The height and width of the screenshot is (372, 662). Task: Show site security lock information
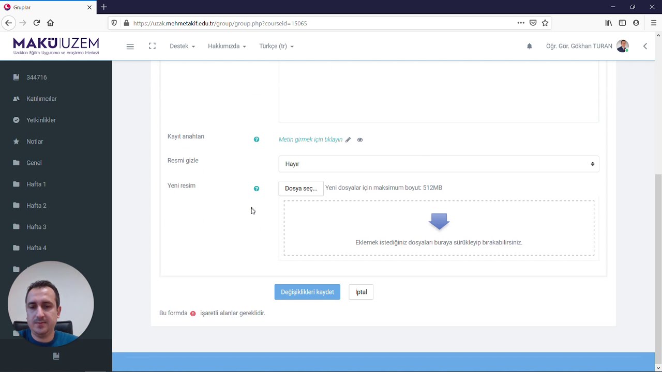126,23
